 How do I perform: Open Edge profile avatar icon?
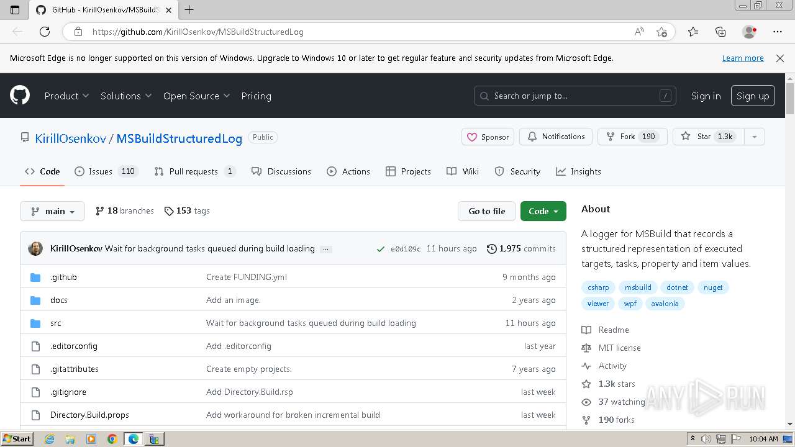749,32
